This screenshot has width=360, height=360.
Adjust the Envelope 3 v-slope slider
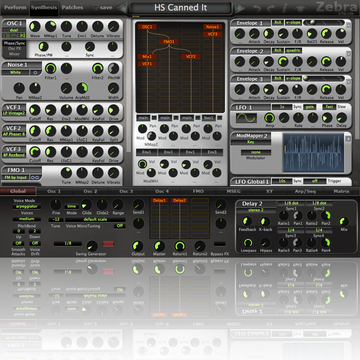point(324,78)
